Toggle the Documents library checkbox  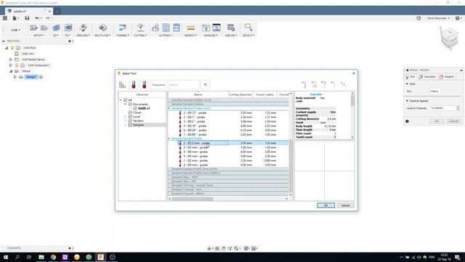[130, 104]
